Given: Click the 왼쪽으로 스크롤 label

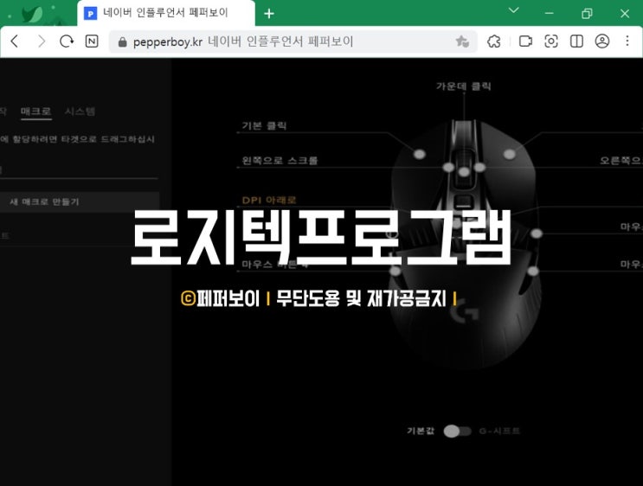Looking at the screenshot, I should tap(280, 160).
